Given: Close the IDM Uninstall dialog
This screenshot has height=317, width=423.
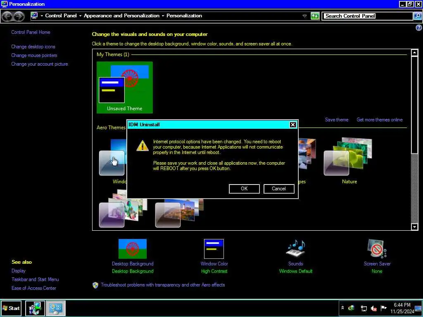Looking at the screenshot, I should 293,125.
